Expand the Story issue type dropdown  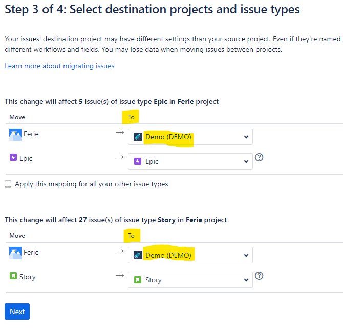pyautogui.click(x=190, y=280)
